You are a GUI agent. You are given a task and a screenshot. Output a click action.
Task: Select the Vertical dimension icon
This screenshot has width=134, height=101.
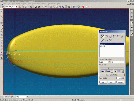(110, 36)
